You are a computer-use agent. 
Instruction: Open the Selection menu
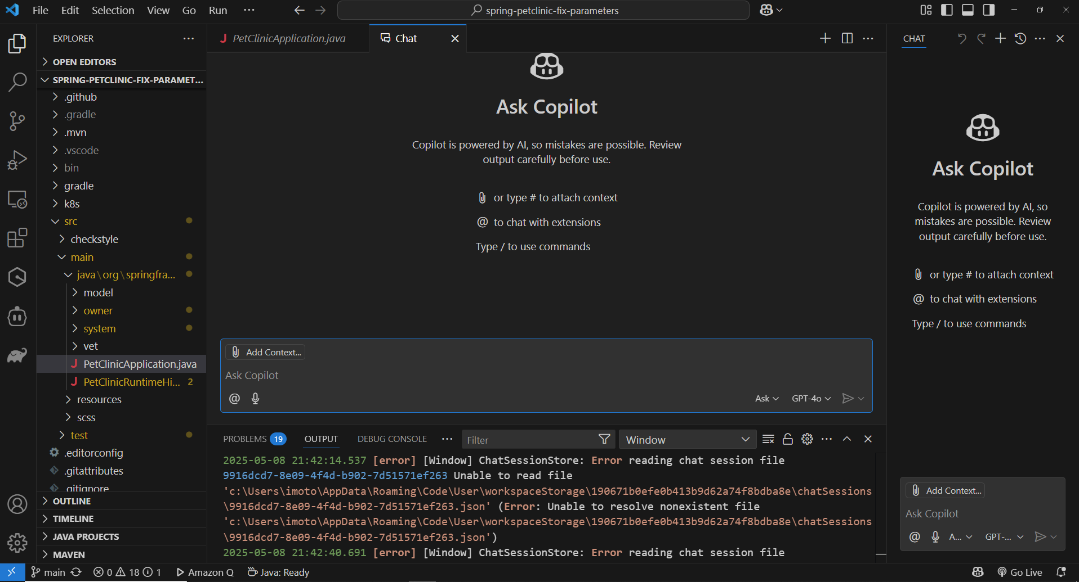click(113, 10)
